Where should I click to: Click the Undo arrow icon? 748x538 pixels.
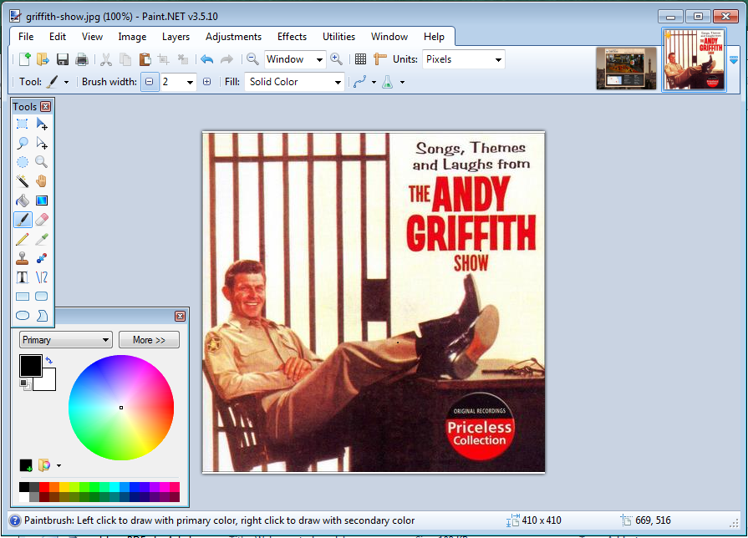pos(207,59)
